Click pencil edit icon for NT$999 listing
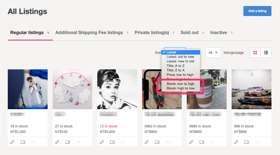Viewport: 280px width, 155px height. point(236,142)
